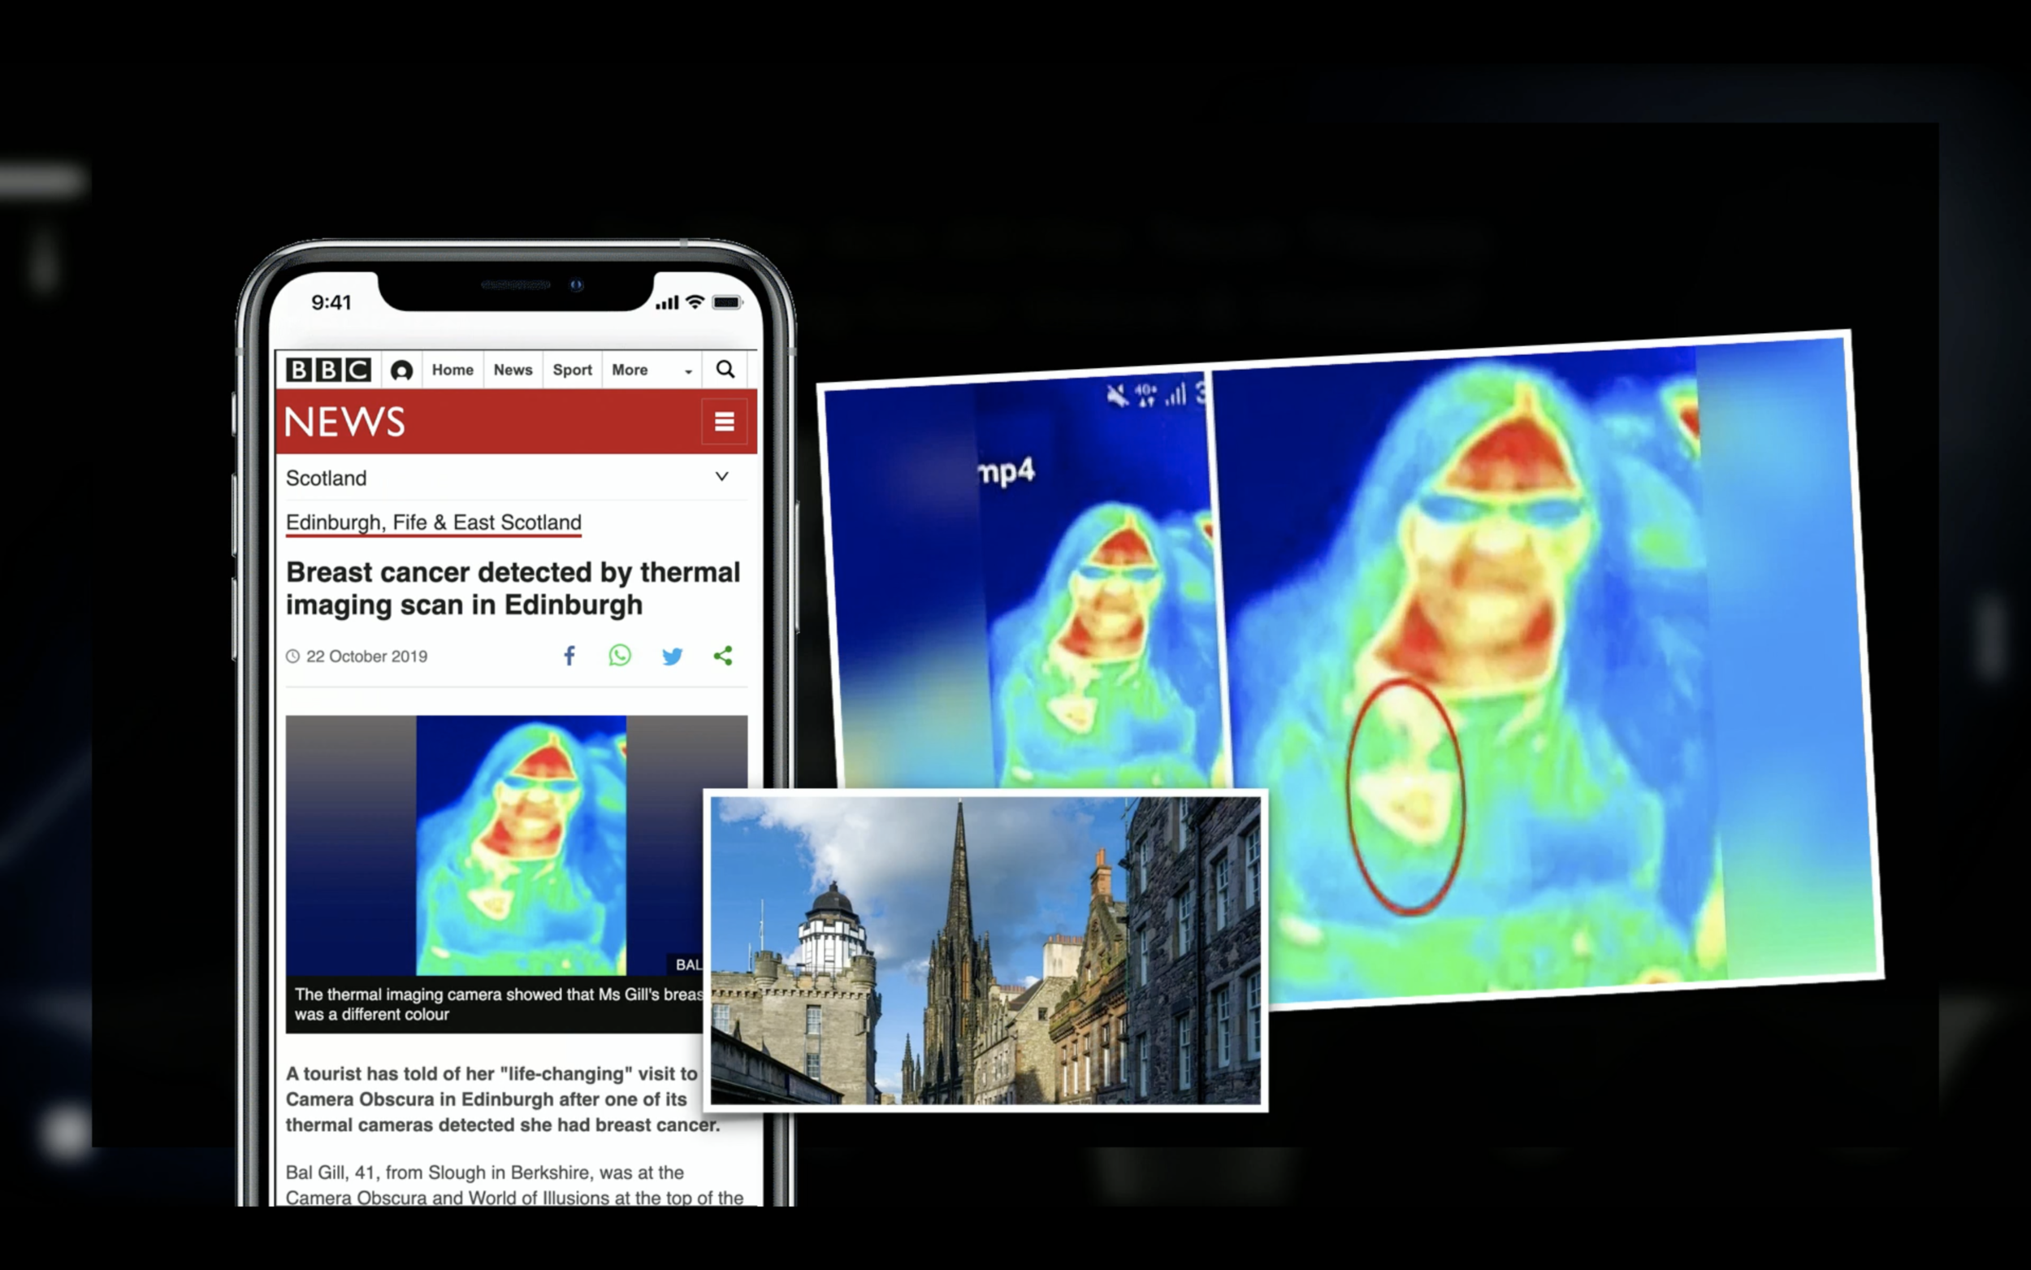Image resolution: width=2031 pixels, height=1270 pixels.
Task: Go to Home in BBC nav
Action: click(453, 370)
